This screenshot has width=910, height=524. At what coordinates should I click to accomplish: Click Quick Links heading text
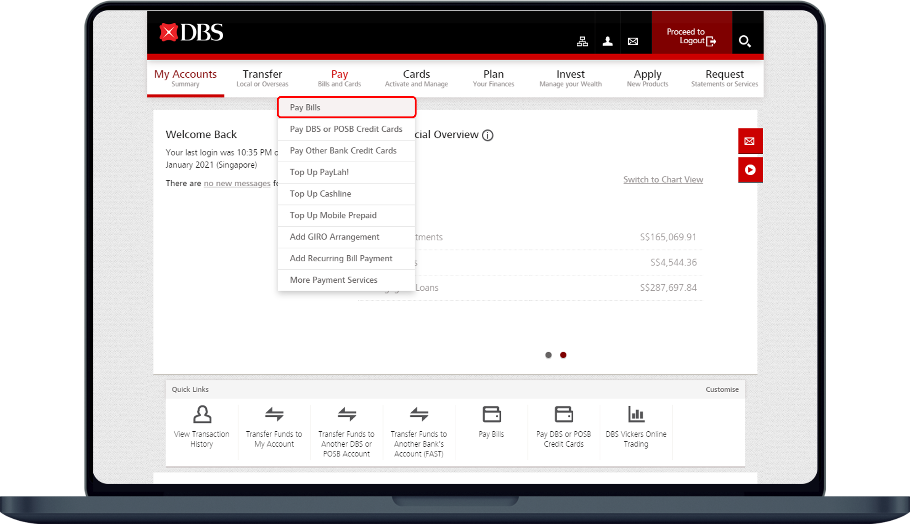[x=190, y=389]
